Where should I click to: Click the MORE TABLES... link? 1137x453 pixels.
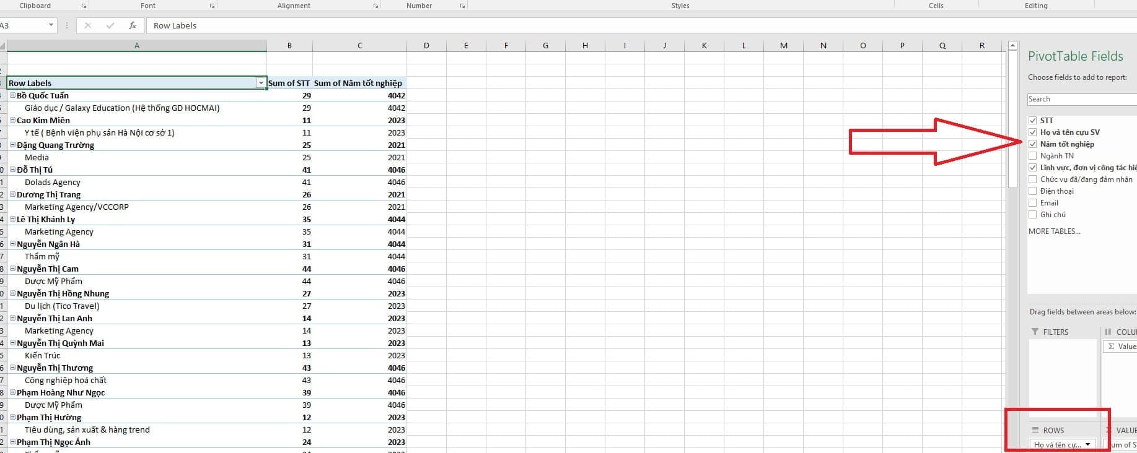point(1054,231)
